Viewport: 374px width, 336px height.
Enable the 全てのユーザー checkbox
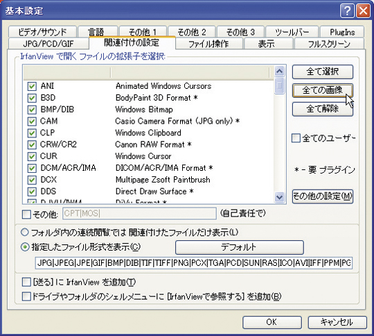(296, 138)
